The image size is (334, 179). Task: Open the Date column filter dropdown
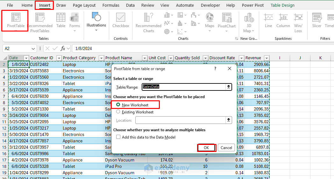click(x=26, y=58)
